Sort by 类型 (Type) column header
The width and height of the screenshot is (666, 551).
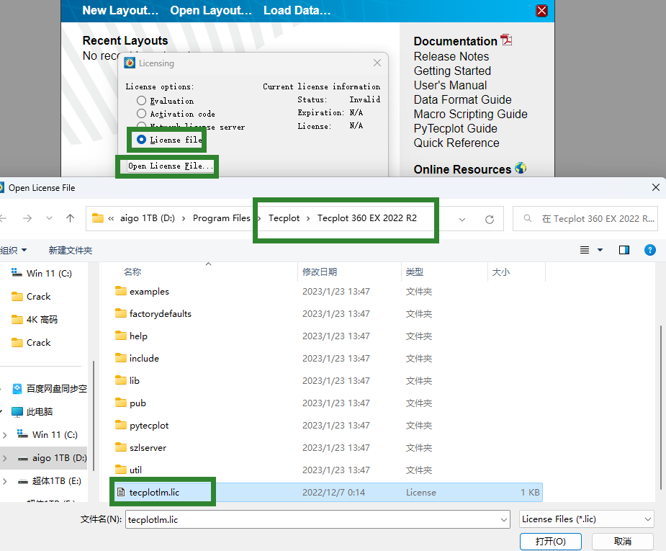414,272
